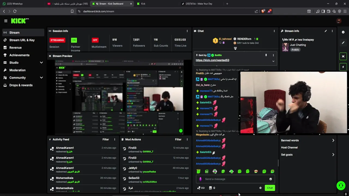The height and width of the screenshot is (196, 349).
Task: Reload the page
Action: pos(15,11)
